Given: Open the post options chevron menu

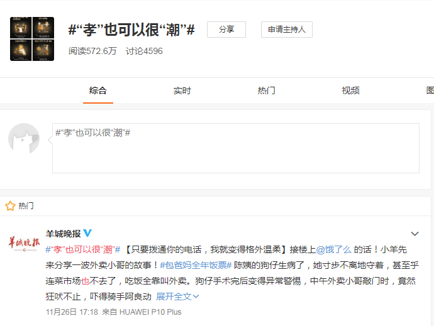Looking at the screenshot, I should (x=415, y=234).
